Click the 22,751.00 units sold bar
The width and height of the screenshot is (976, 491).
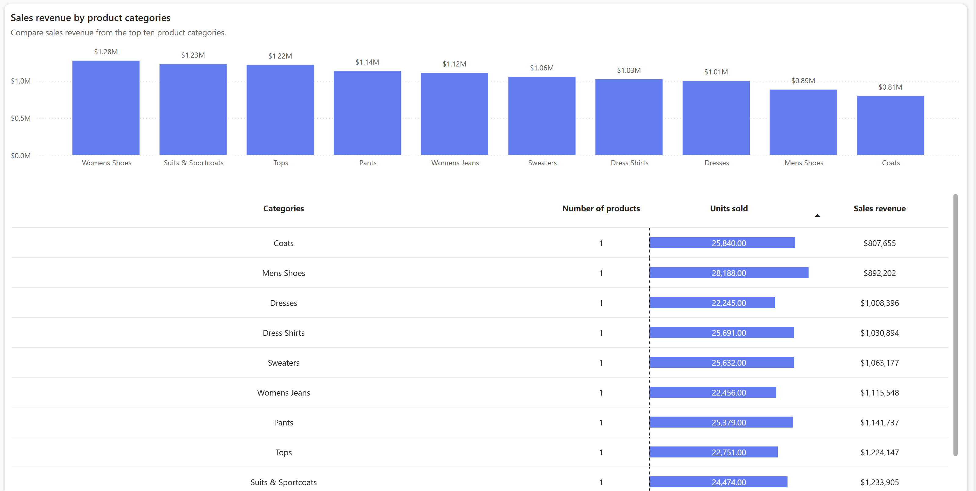(x=713, y=452)
